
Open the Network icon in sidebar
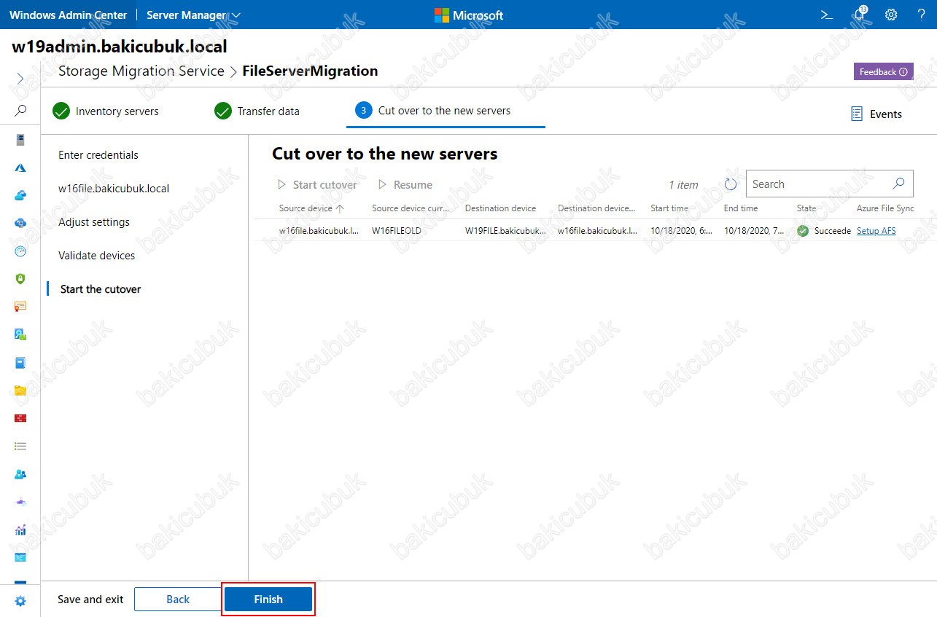coord(20,502)
